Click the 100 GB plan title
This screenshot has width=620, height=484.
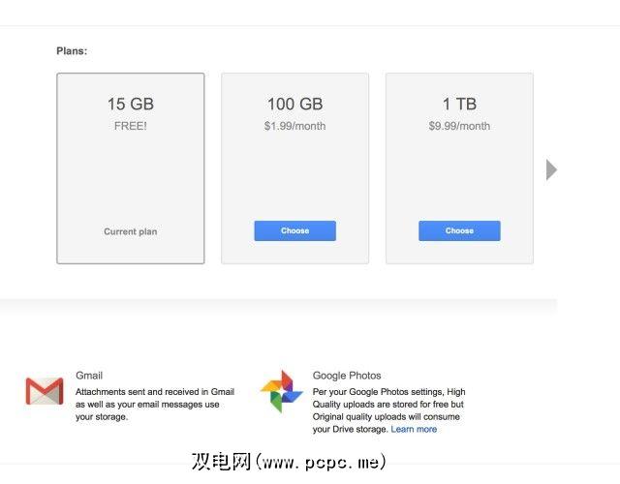coord(294,104)
